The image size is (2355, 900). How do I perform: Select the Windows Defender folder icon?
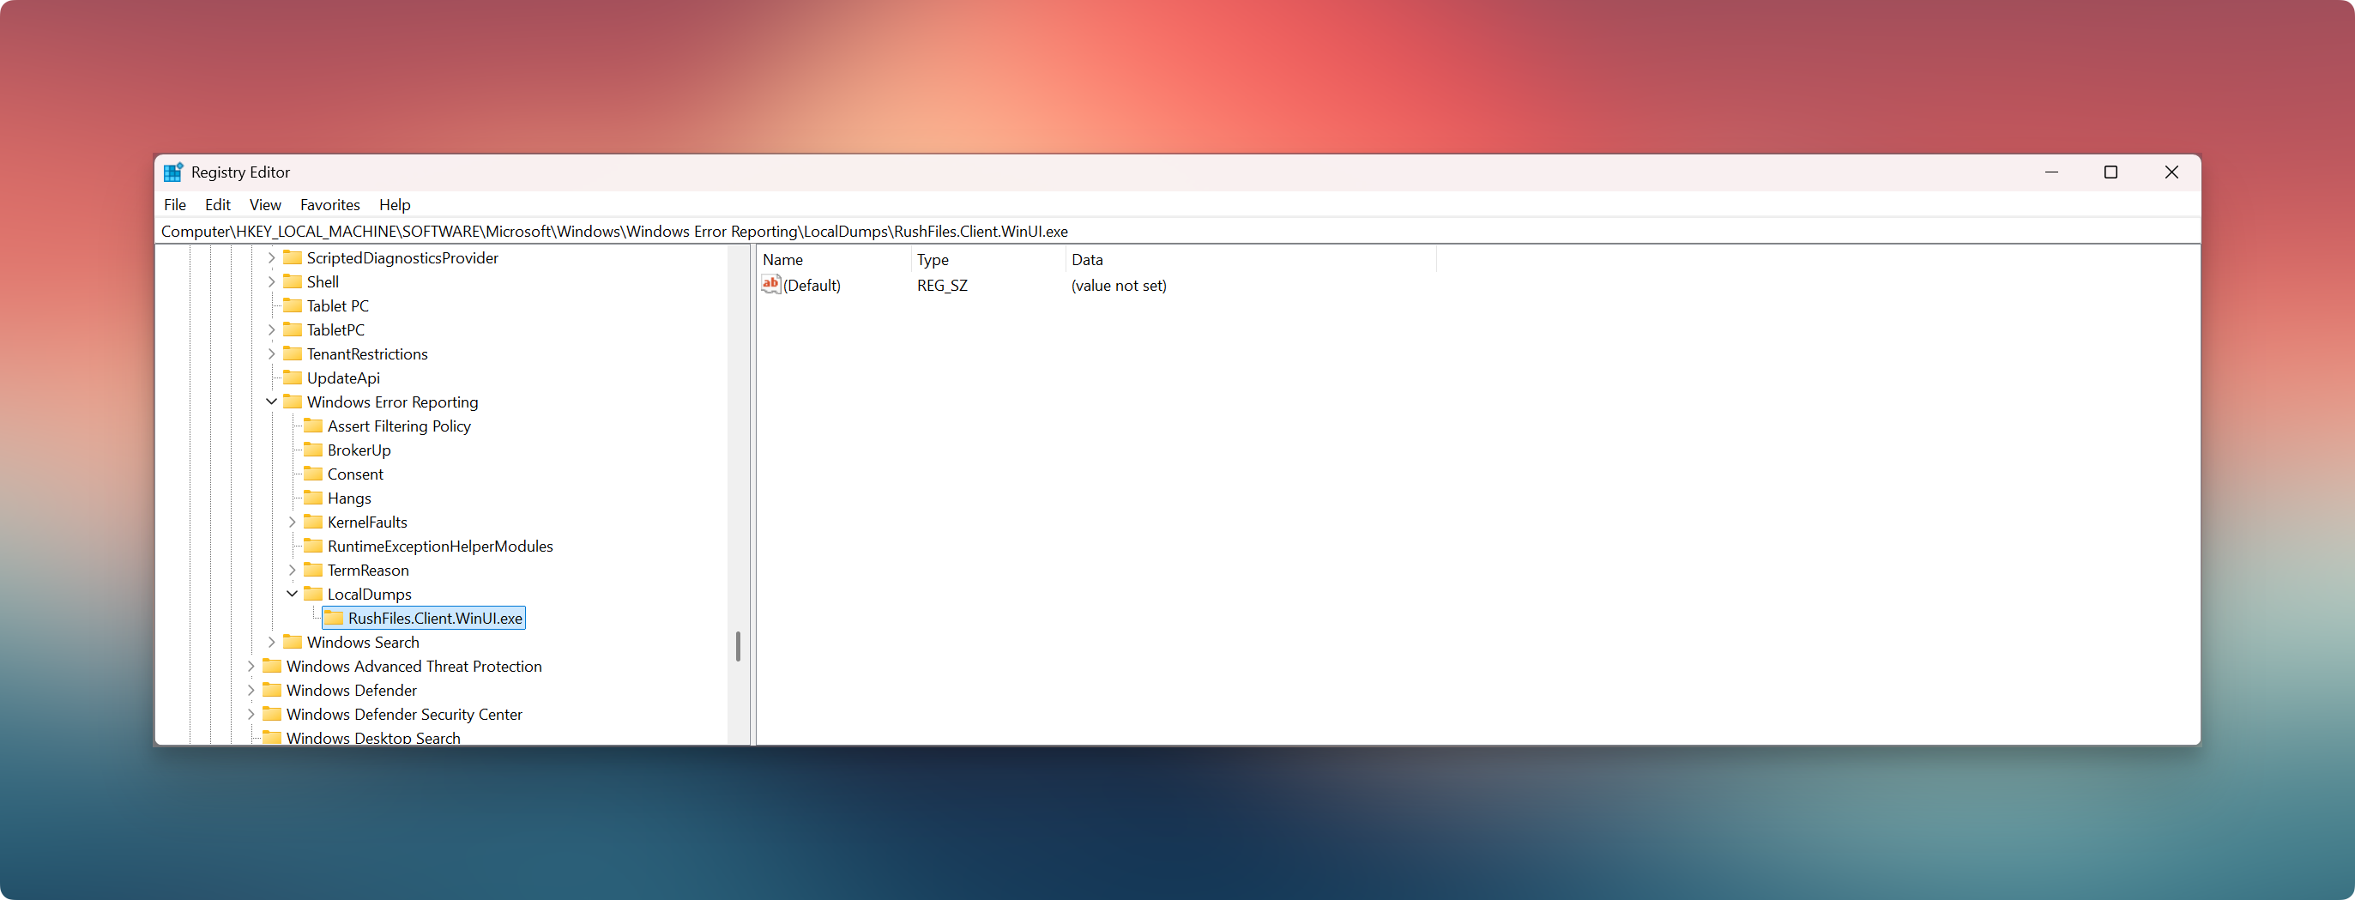pyautogui.click(x=273, y=690)
